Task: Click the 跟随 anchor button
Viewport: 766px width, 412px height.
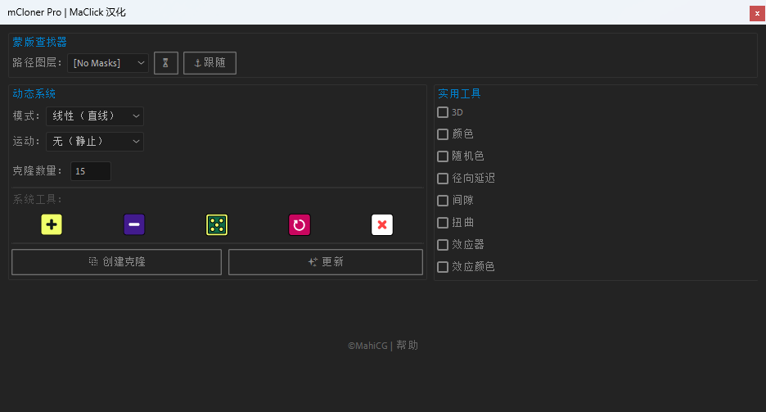Action: (210, 63)
